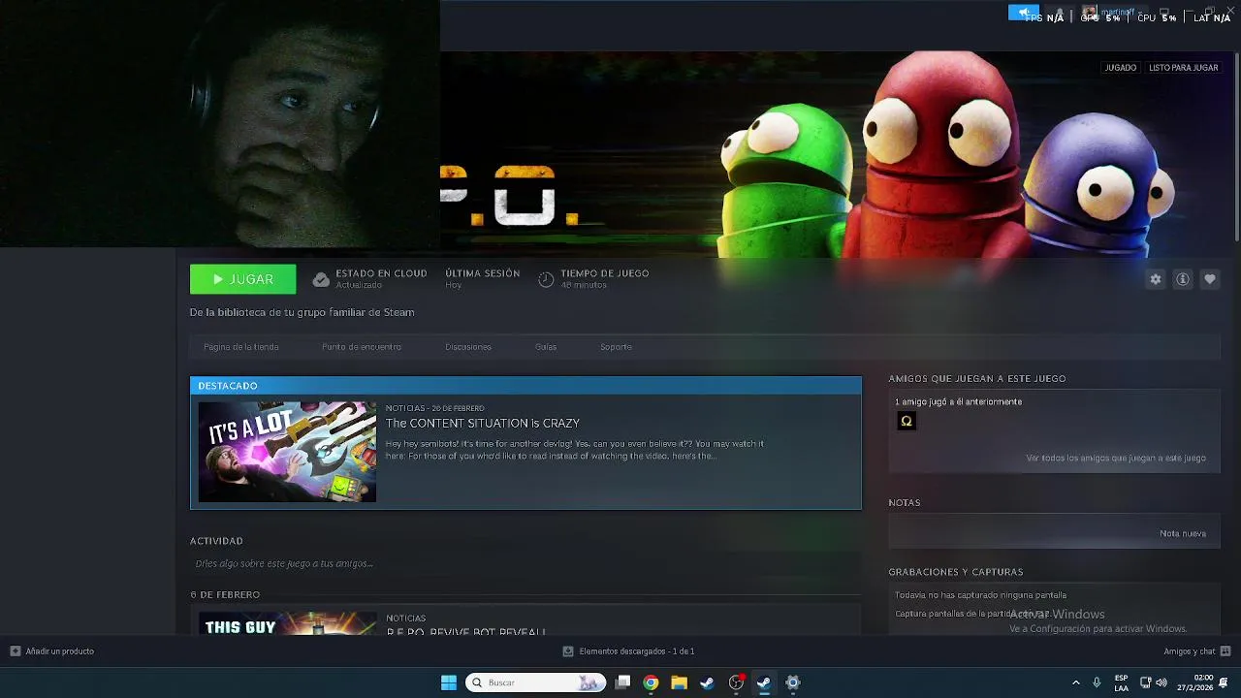Click the blue megaphone announcements icon

(1024, 13)
